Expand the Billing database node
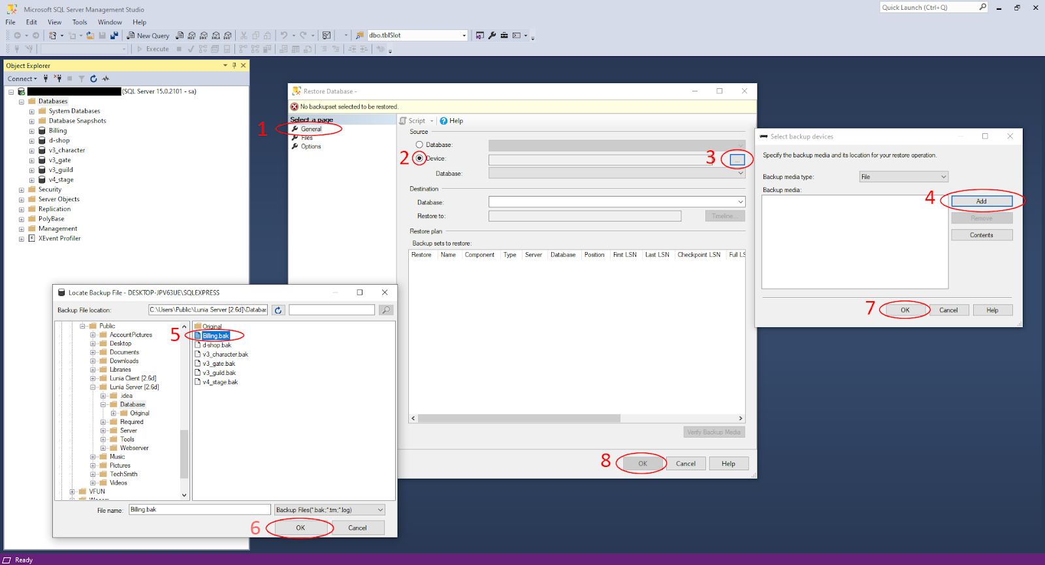The width and height of the screenshot is (1045, 565). pyautogui.click(x=31, y=131)
